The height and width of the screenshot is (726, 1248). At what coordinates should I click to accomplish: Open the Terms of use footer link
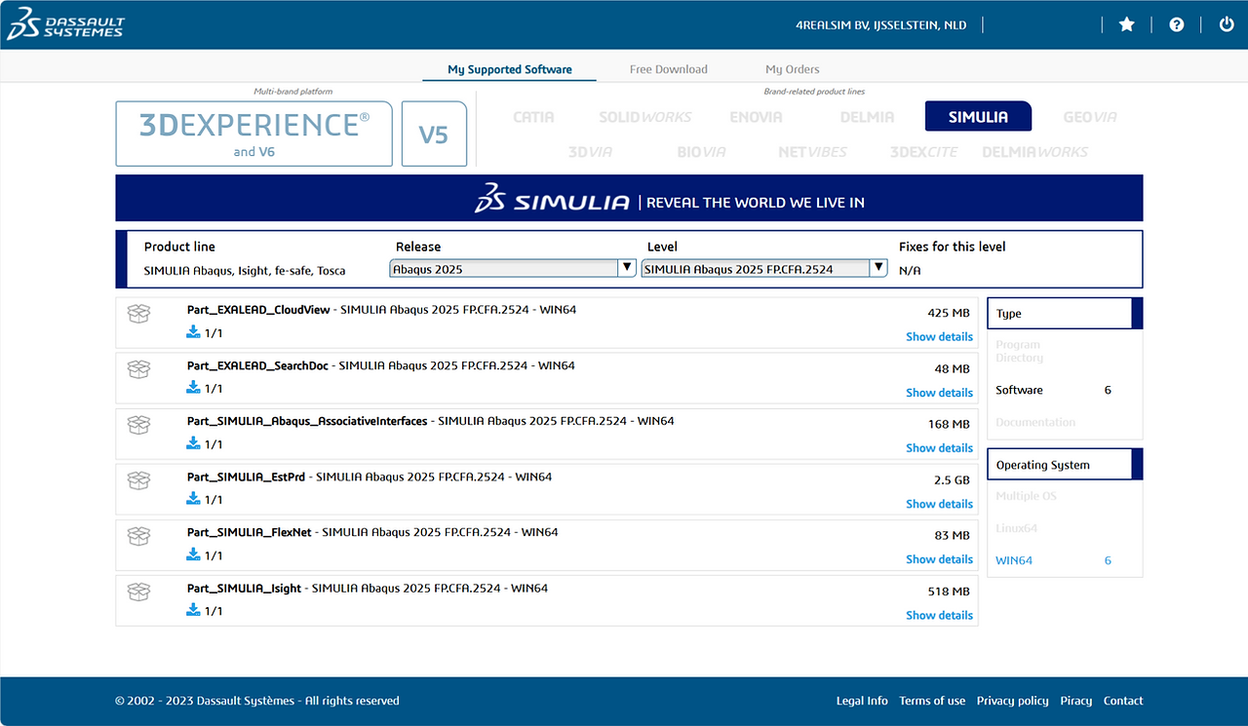click(x=932, y=701)
